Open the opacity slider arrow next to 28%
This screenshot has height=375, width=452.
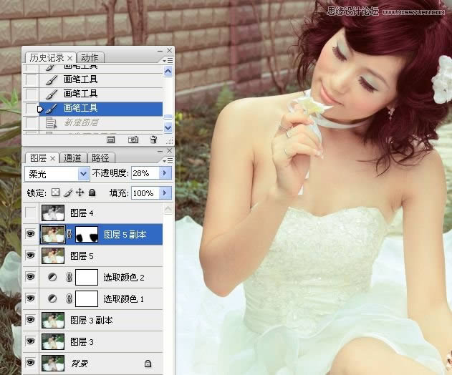[x=165, y=174]
